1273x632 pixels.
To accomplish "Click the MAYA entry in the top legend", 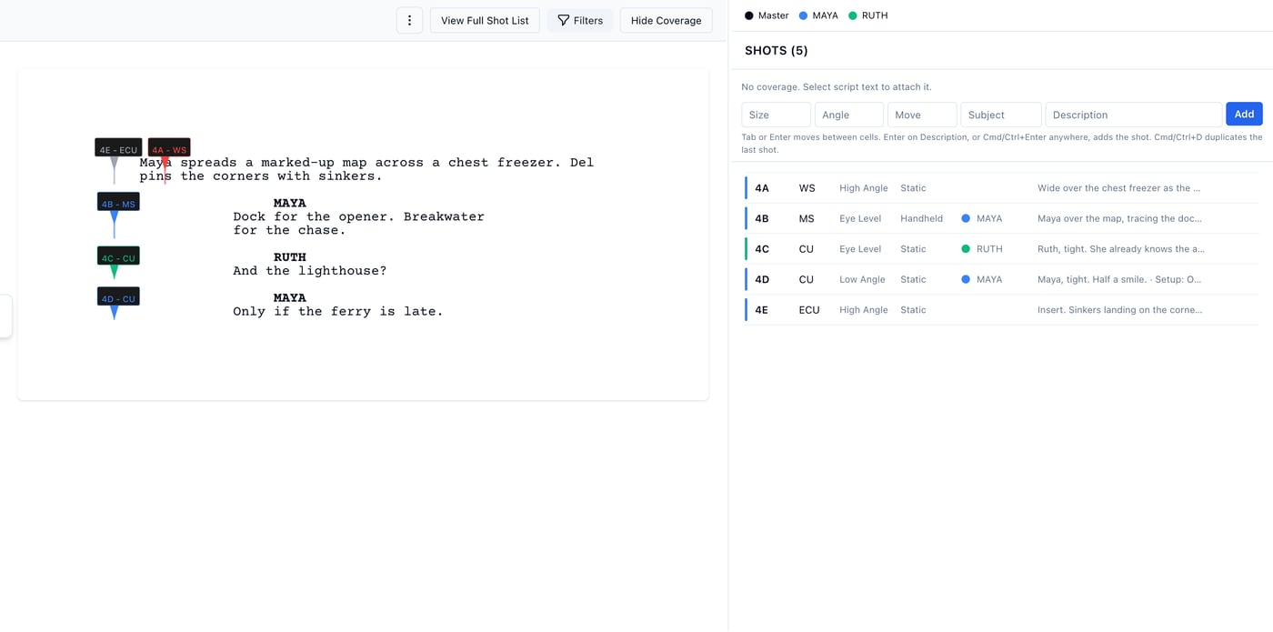I will (x=818, y=15).
